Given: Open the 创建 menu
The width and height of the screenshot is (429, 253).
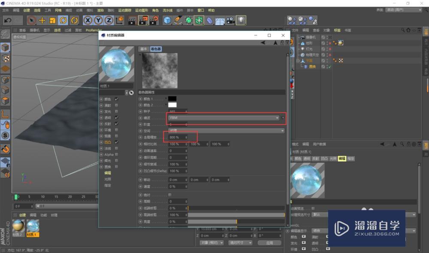Looking at the screenshot, I should tap(27, 10).
